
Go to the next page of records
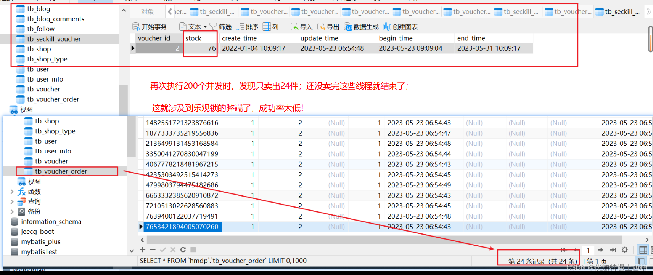click(600, 250)
